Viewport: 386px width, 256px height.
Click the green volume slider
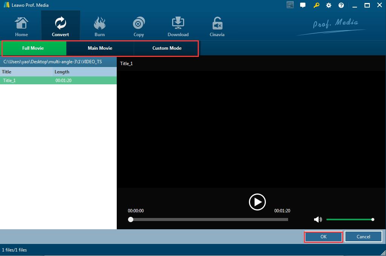click(x=349, y=219)
